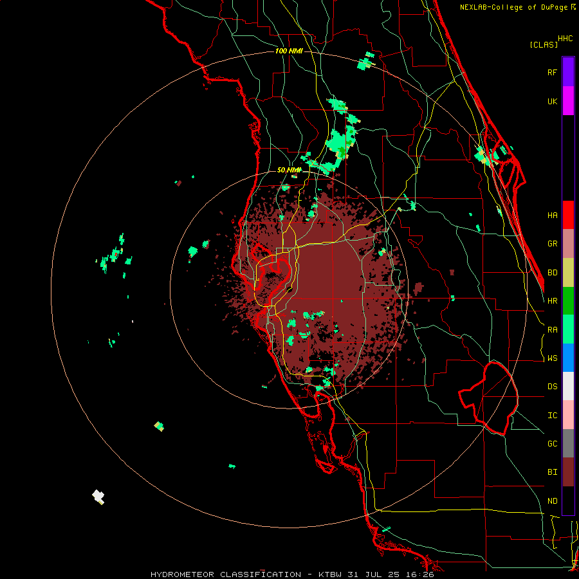Click the HA legend label

(x=552, y=216)
